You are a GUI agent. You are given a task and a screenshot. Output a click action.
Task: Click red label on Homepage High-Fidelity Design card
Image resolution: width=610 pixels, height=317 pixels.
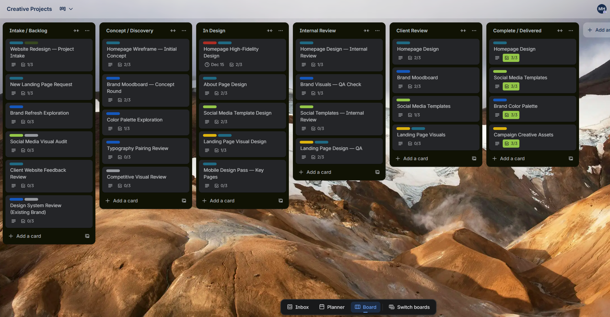click(x=210, y=43)
